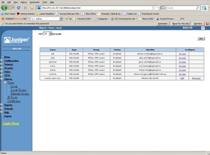The width and height of the screenshot is (210, 155).
Task: Open the History menu
Action: (24, 2)
